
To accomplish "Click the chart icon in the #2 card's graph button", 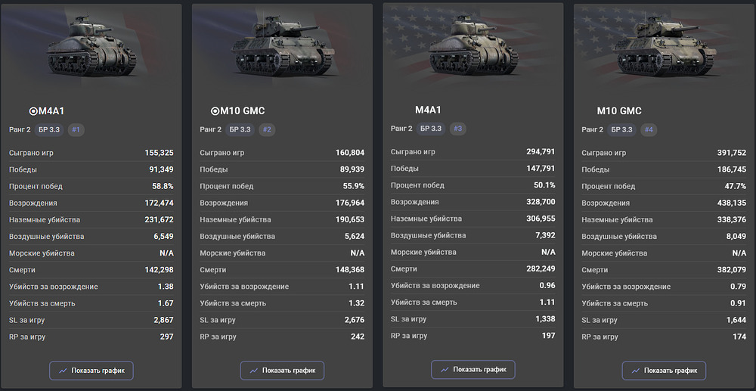I will [253, 371].
